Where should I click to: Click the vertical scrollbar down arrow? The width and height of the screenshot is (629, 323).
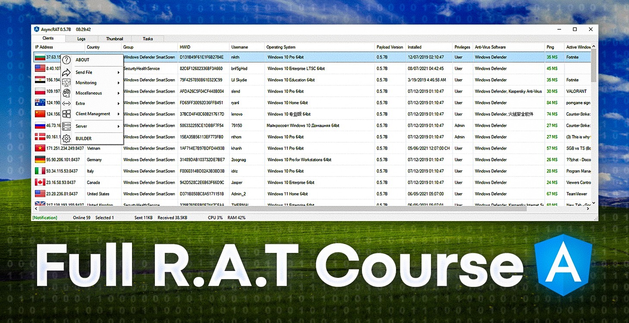point(594,203)
